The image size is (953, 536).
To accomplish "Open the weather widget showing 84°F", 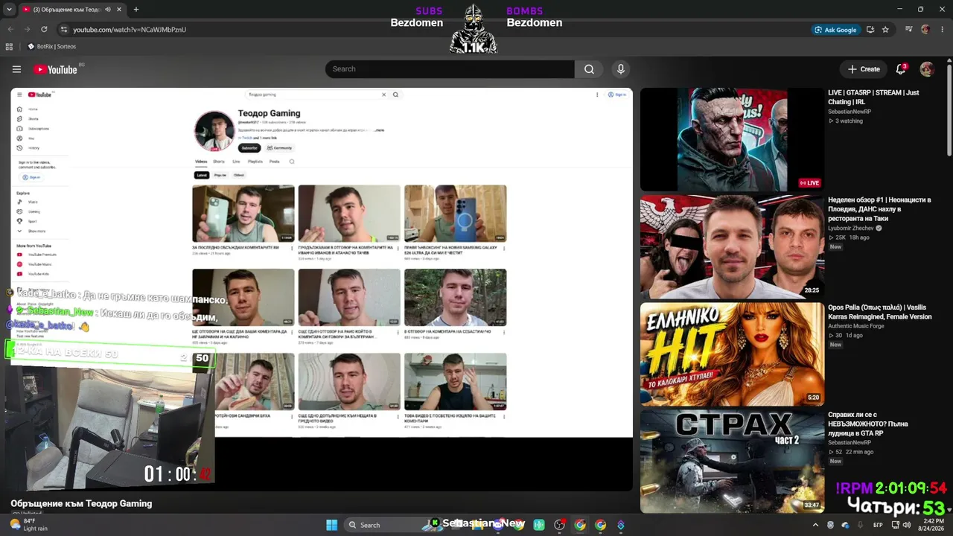I will pyautogui.click(x=28, y=525).
